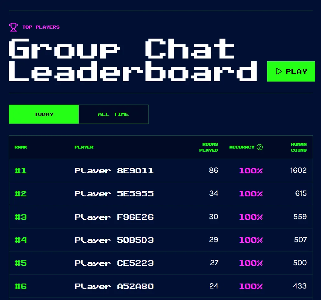The image size is (321, 300).
Task: Click the accuracy help question mark icon
Action: (x=259, y=147)
